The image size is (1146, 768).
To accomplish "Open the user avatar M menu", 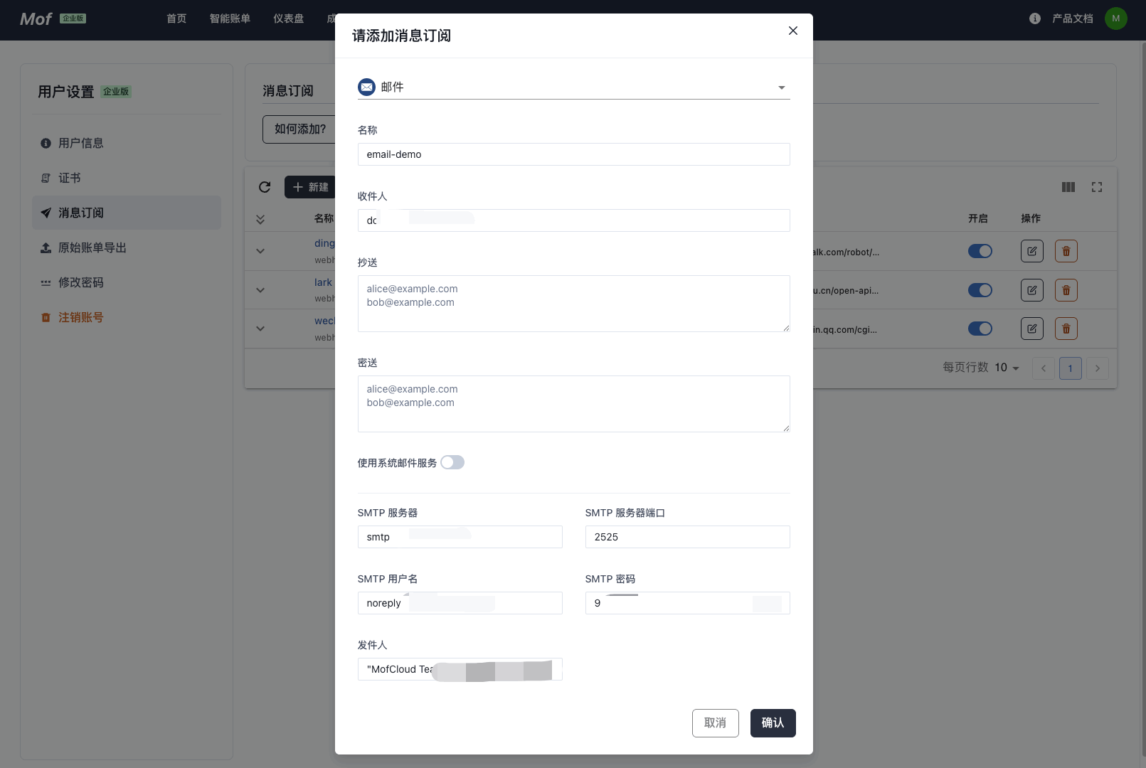I will 1116,18.
